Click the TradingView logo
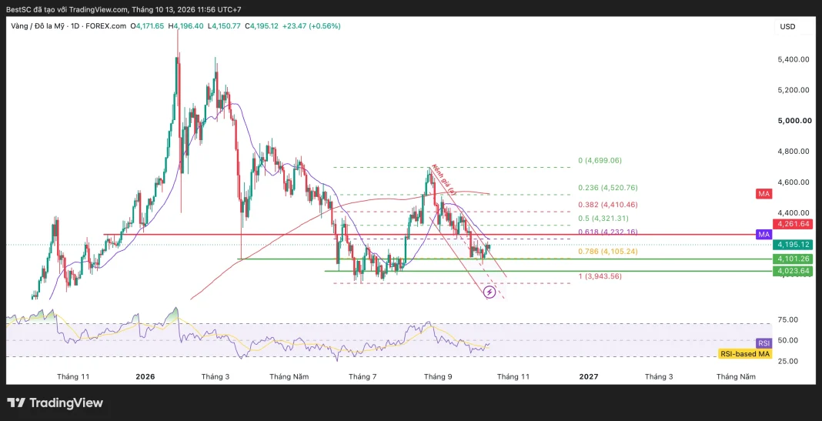Screen dimensions: 822x421 [x=55, y=403]
